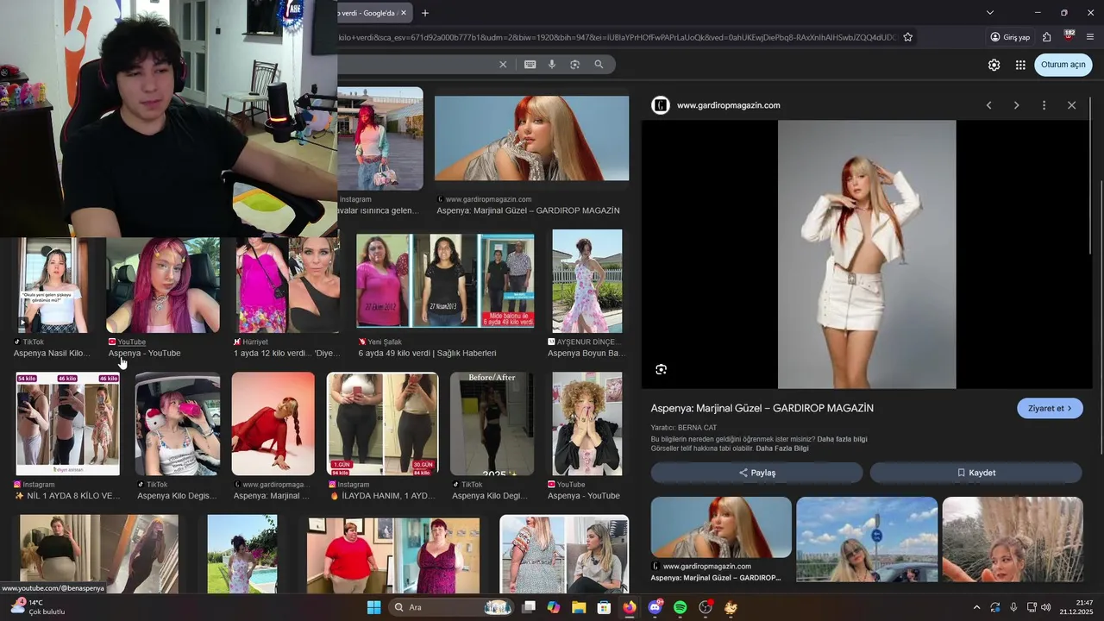This screenshot has width=1104, height=621.
Task: Show the next image in the preview panel
Action: (x=1016, y=105)
